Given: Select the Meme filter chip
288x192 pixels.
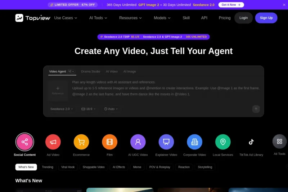Looking at the screenshot, I should click(137, 167).
